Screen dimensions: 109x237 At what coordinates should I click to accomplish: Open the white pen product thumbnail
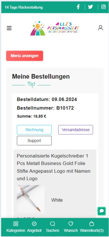point(31,199)
